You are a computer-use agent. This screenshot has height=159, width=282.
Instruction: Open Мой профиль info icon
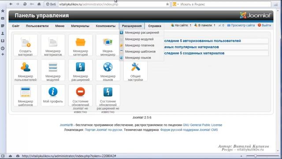pos(53,95)
